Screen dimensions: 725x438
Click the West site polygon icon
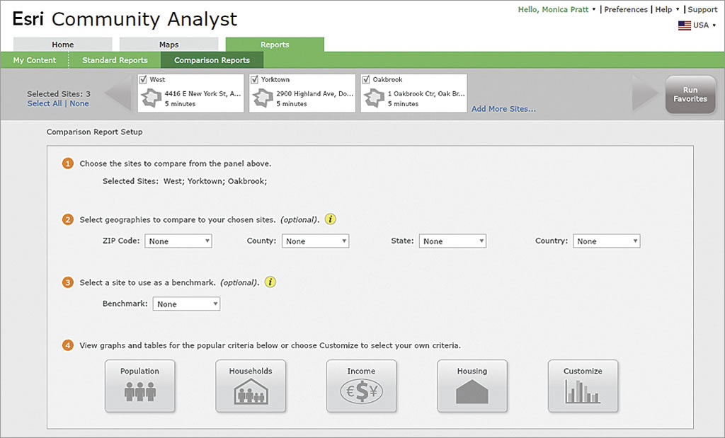152,98
